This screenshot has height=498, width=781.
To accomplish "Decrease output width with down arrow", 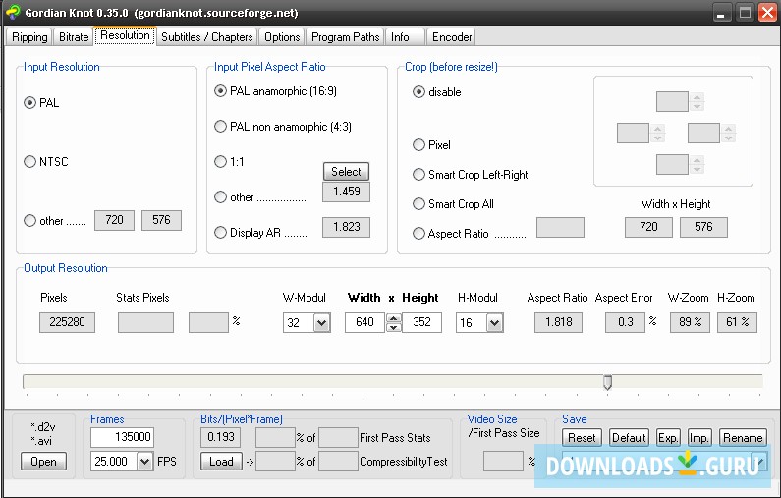I will (x=394, y=327).
